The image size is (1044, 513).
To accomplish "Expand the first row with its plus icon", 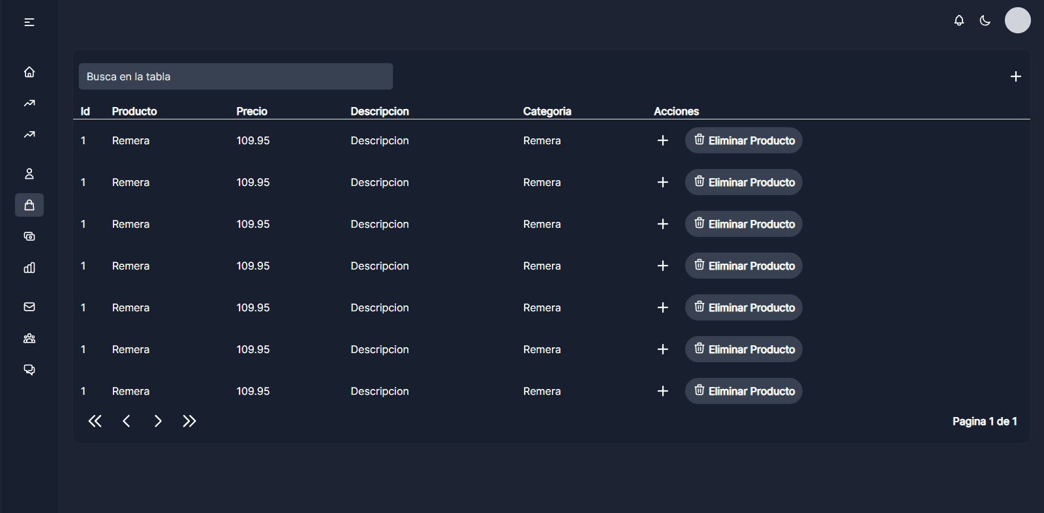I will (x=662, y=140).
